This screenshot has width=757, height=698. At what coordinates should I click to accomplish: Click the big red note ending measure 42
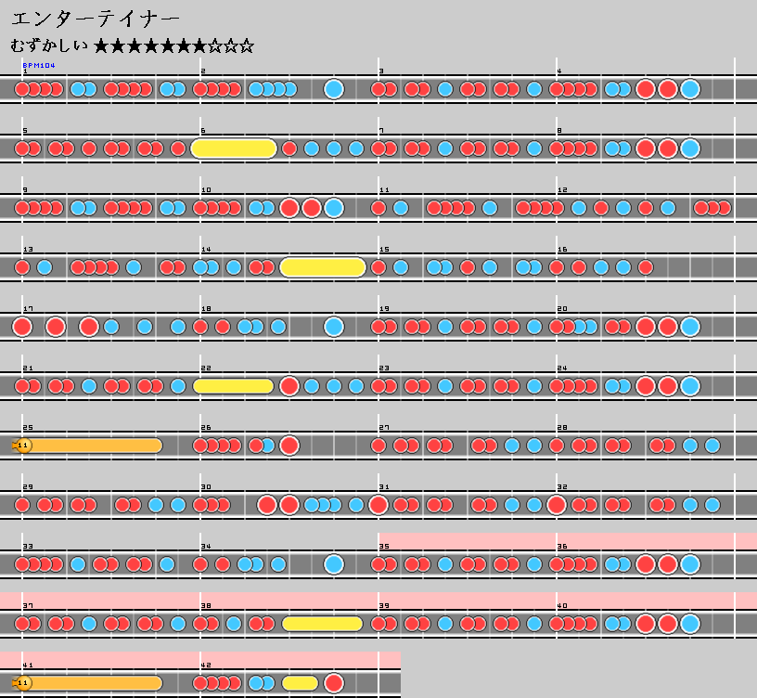[x=334, y=683]
